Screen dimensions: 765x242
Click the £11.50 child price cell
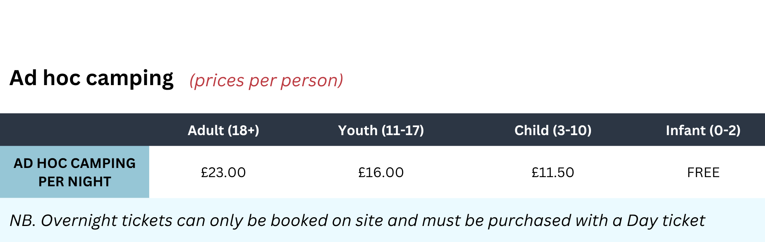tap(553, 173)
